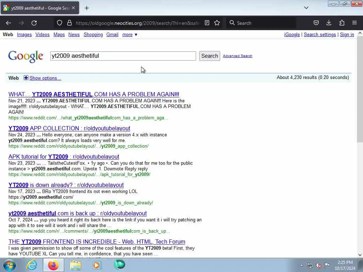Bookmark this page with star icon
Screen dimensions: 363x272
tap(217, 23)
